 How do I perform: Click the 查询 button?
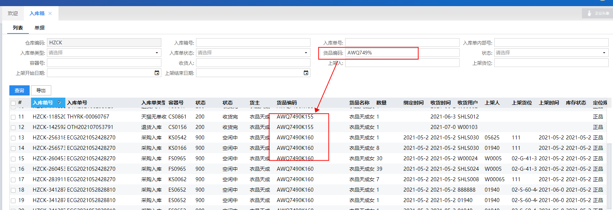[19, 90]
